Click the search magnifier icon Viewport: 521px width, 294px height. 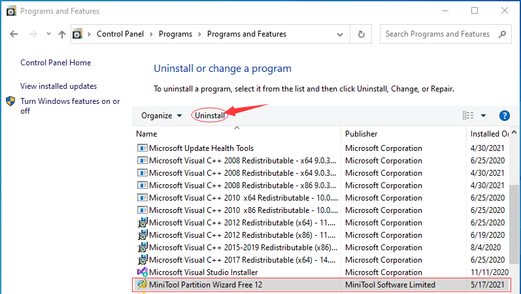502,34
